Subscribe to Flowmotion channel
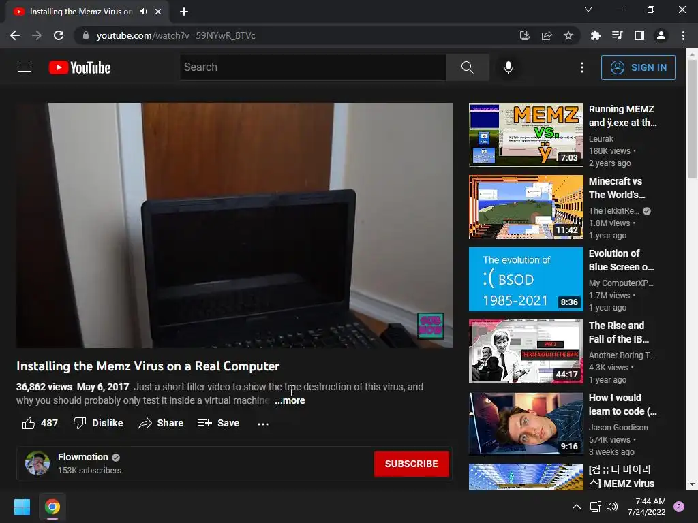Image resolution: width=698 pixels, height=523 pixels. [411, 464]
